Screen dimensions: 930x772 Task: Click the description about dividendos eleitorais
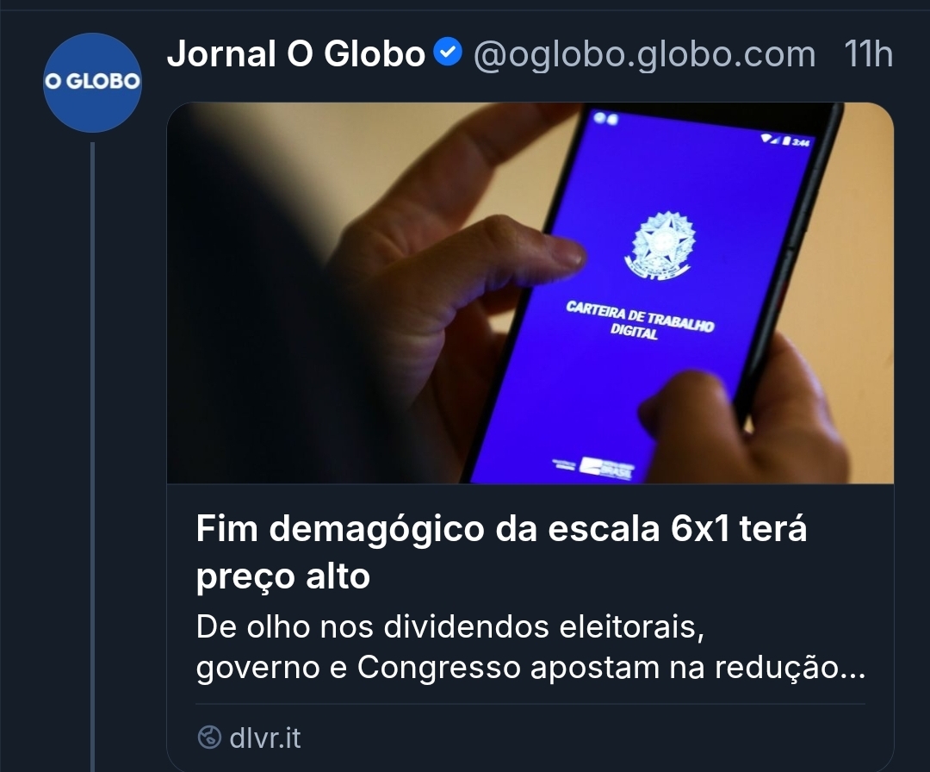tap(530, 647)
